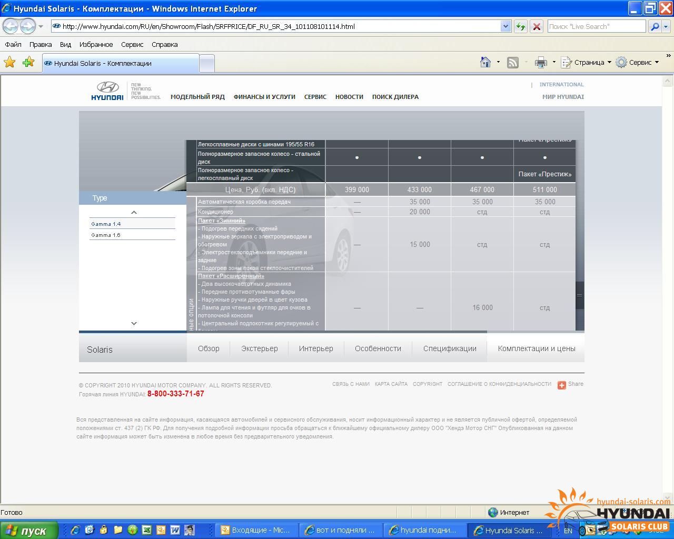
Task: Go forward with the IE forward arrow
Action: click(27, 26)
